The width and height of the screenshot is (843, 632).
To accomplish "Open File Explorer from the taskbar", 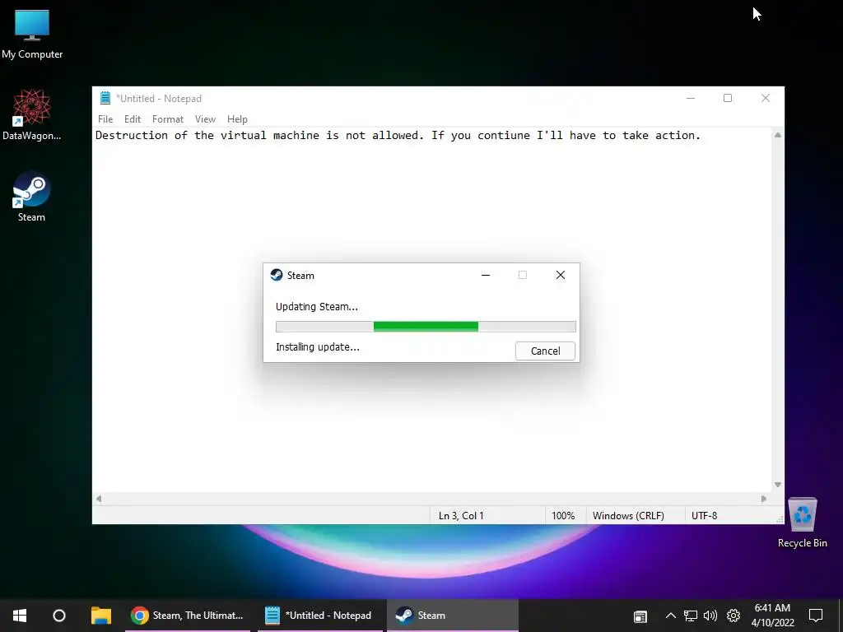I will coord(100,616).
